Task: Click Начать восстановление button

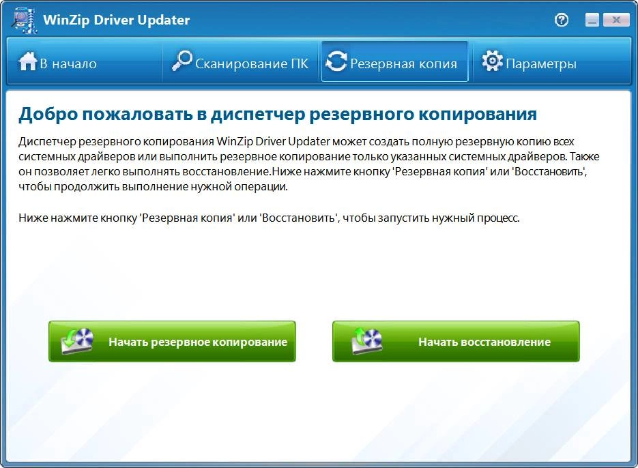Action: click(x=456, y=341)
